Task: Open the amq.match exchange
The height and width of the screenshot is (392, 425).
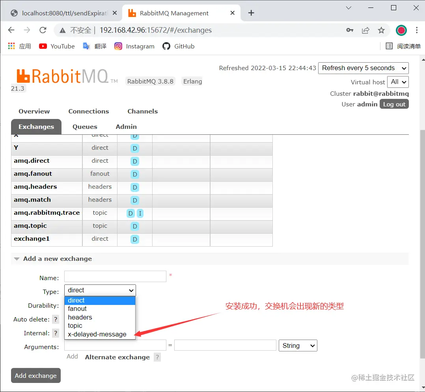Action: point(32,200)
